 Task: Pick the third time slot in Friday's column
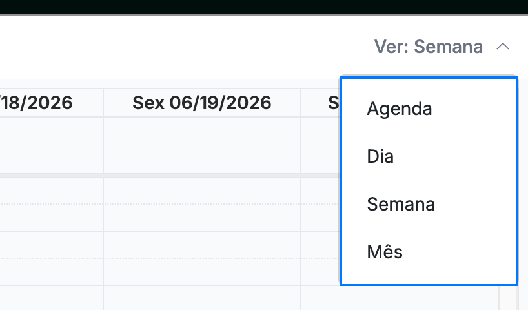[x=201, y=245]
